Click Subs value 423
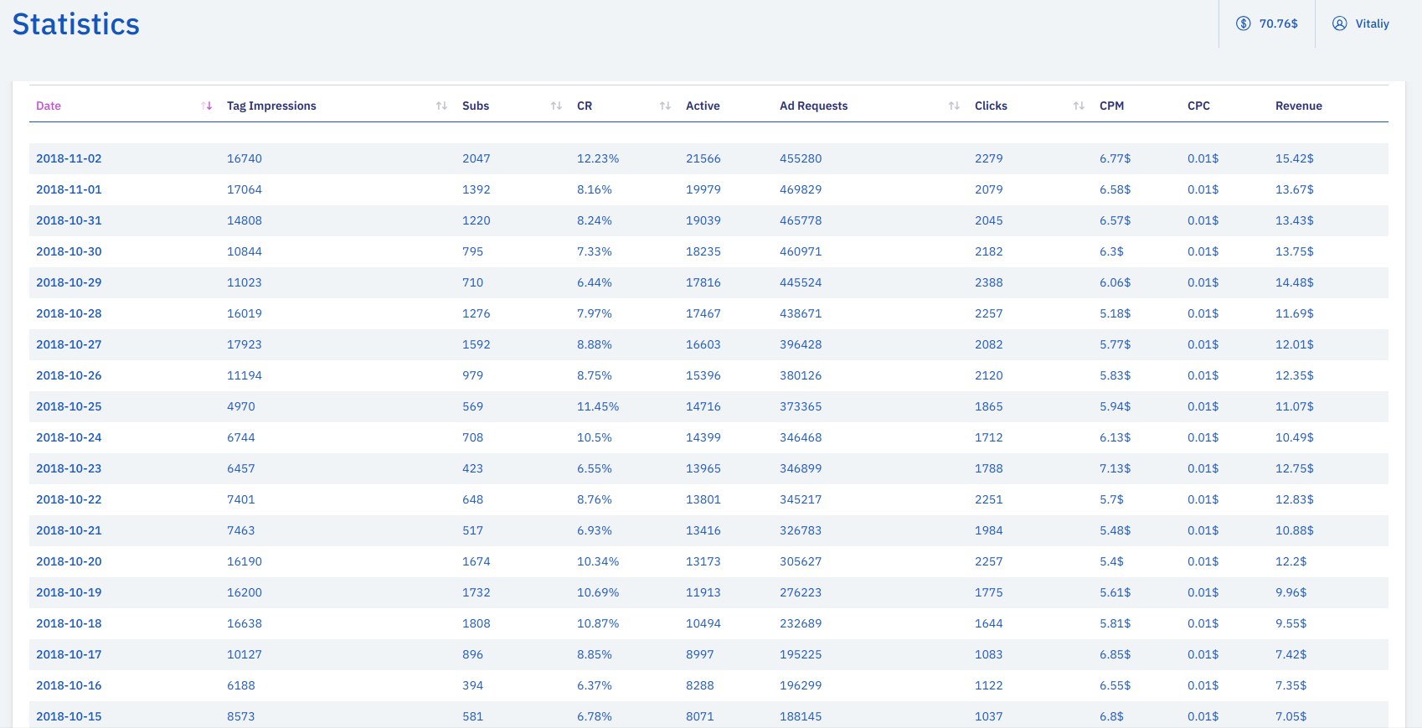 [473, 468]
